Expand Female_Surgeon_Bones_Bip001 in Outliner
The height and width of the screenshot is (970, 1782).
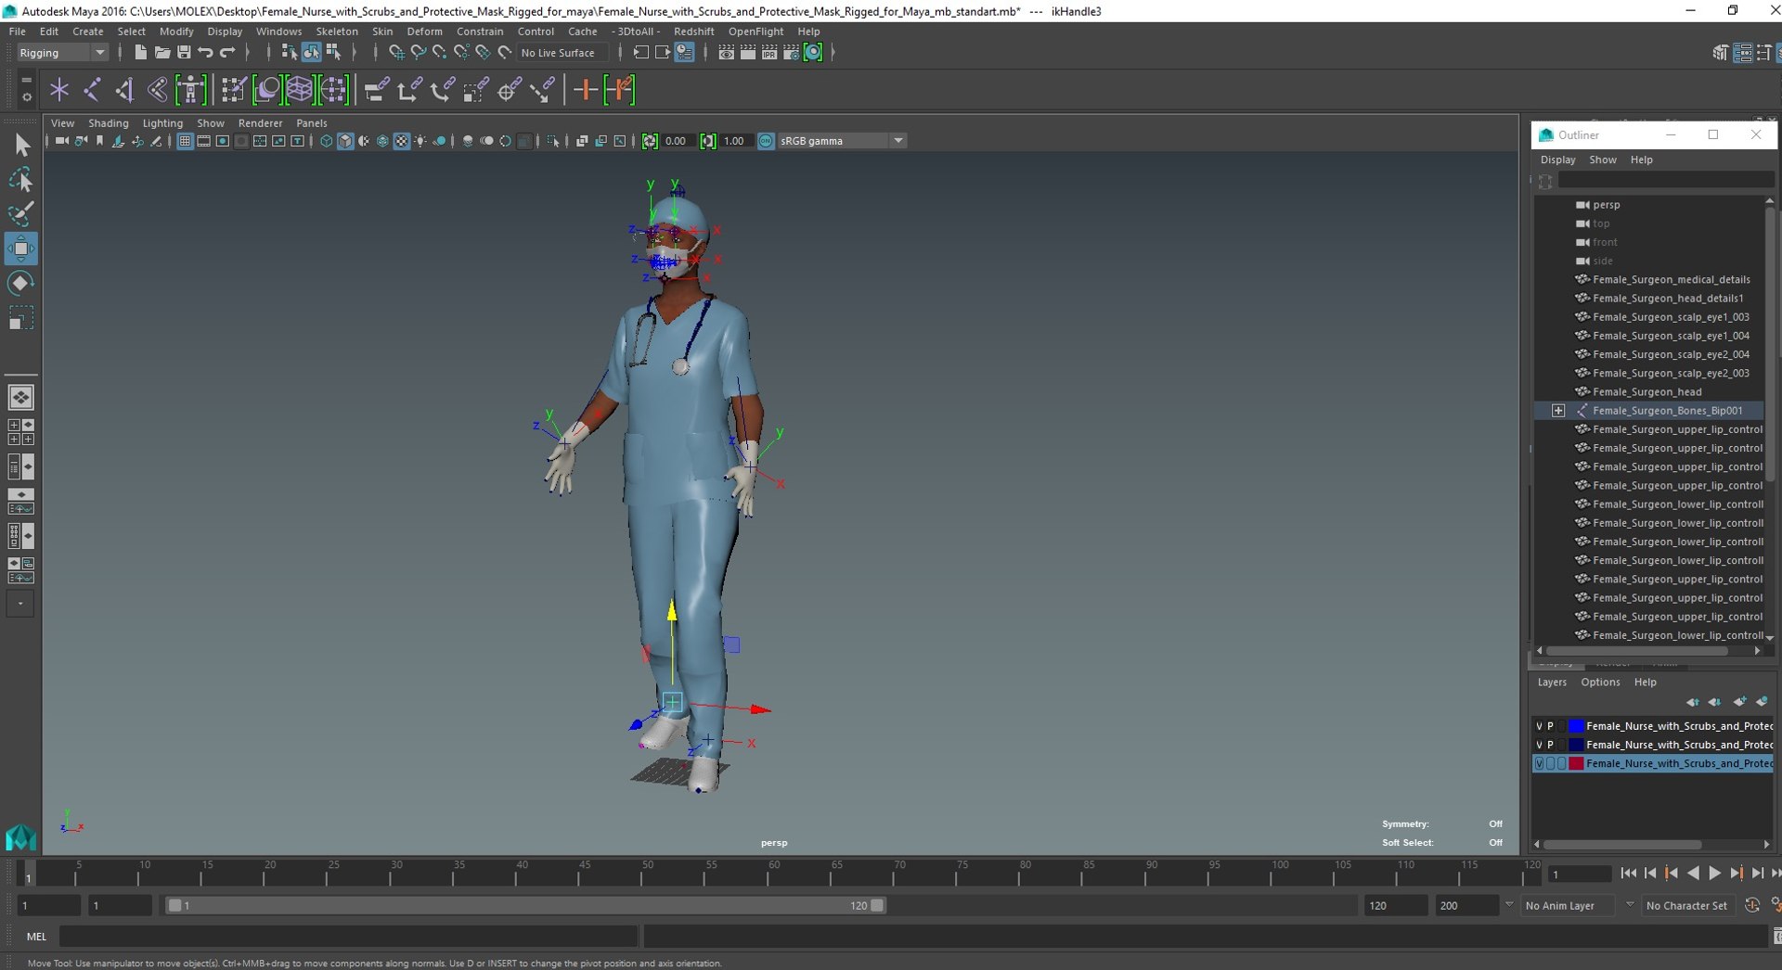tap(1558, 410)
